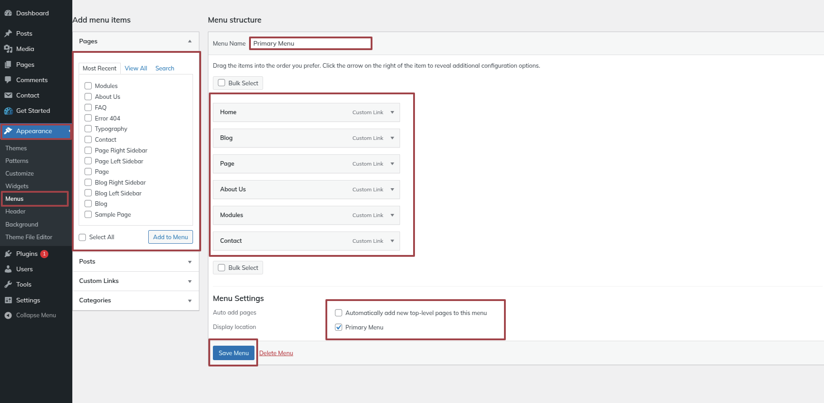Click the Tools wrench icon
824x403 pixels.
click(x=8, y=284)
